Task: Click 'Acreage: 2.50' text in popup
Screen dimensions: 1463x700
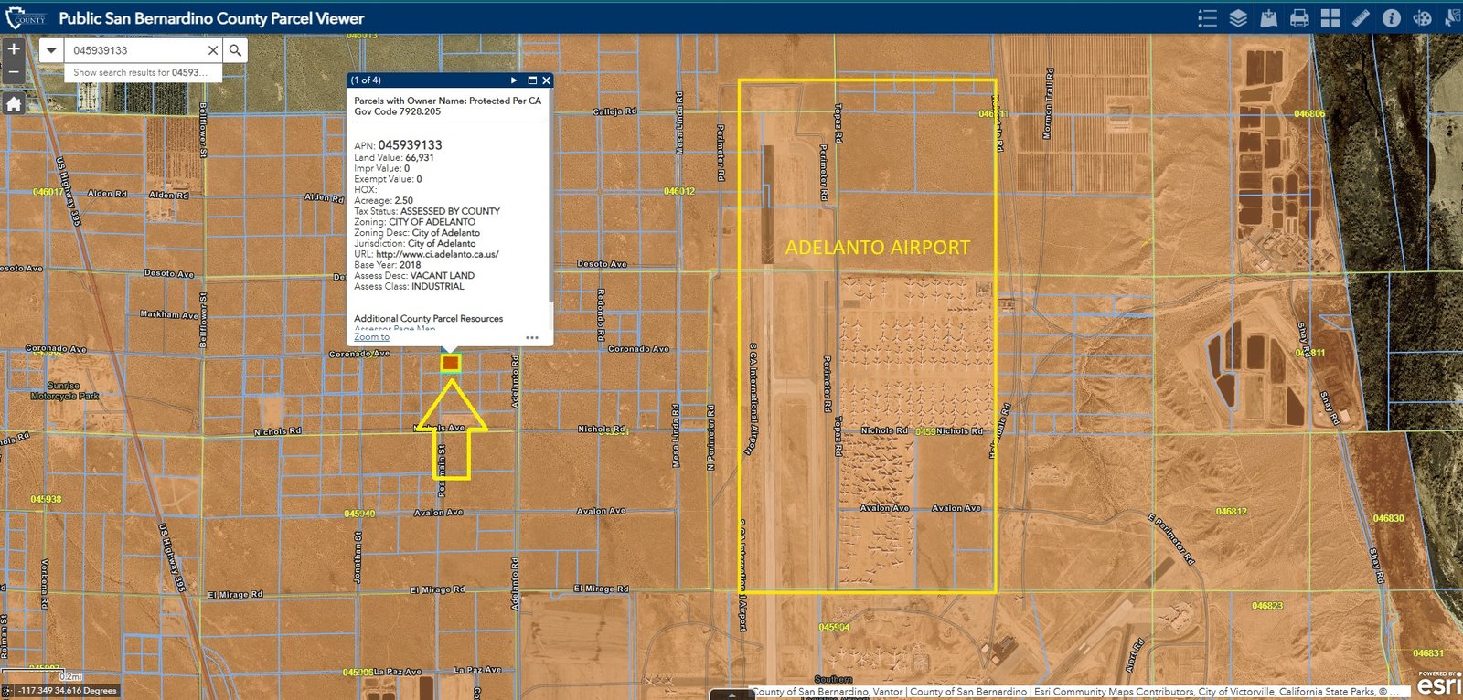Action: [x=383, y=200]
